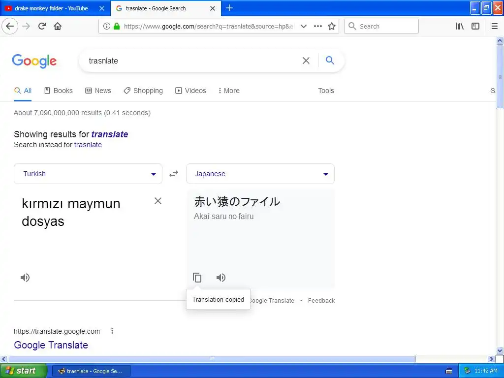The width and height of the screenshot is (504, 378).
Task: Click the Akai saru no fairu romanization
Action: coord(224,217)
